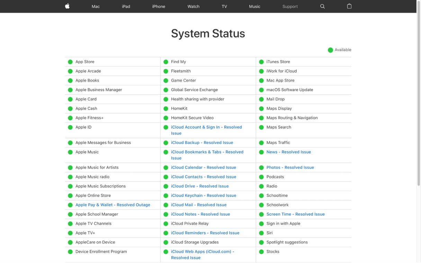Go to the iPhone navigation item
The width and height of the screenshot is (421, 263).
pyautogui.click(x=159, y=7)
